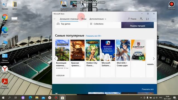This screenshot has height=100, width=178.
Task: Switch keyboard language РУС indicator
Action: pyautogui.click(x=161, y=97)
